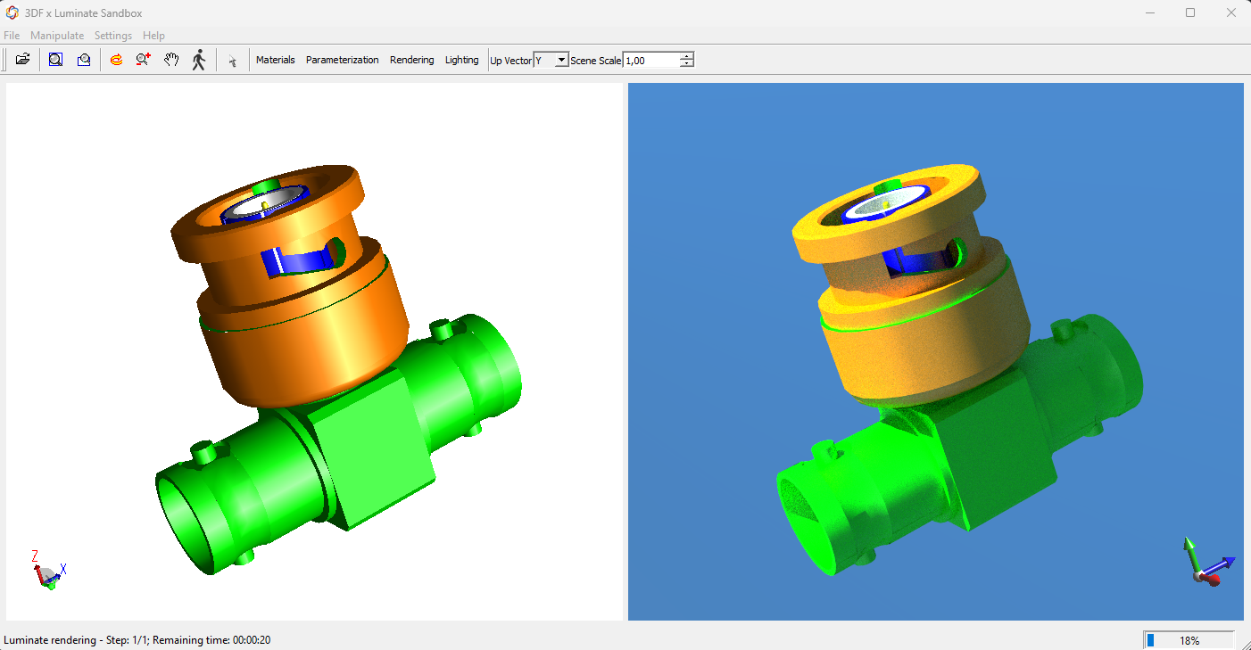This screenshot has height=650, width=1251.
Task: Select the orbit rotate camera tool
Action: click(x=116, y=60)
